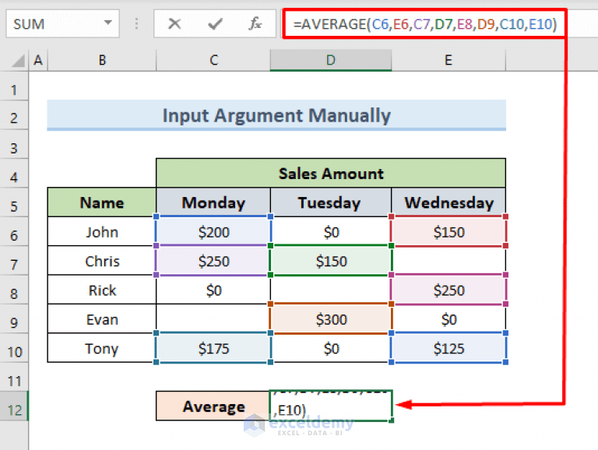Click Rick's Monday $0 cell
Image resolution: width=598 pixels, height=450 pixels.
tap(213, 290)
